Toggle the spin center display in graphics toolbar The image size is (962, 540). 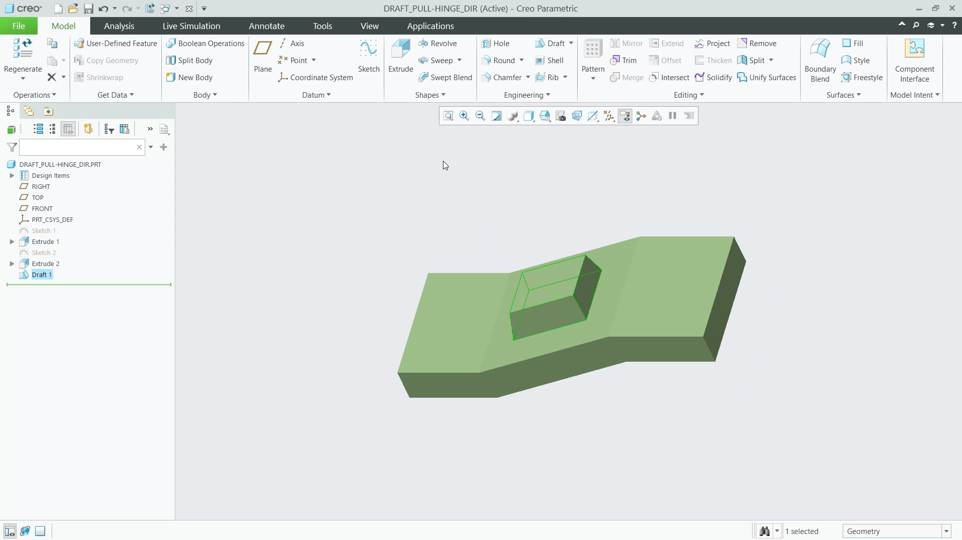click(641, 116)
